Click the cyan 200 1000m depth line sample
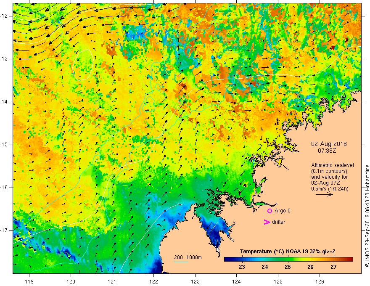This screenshot has height=286, width=370. coord(181,262)
